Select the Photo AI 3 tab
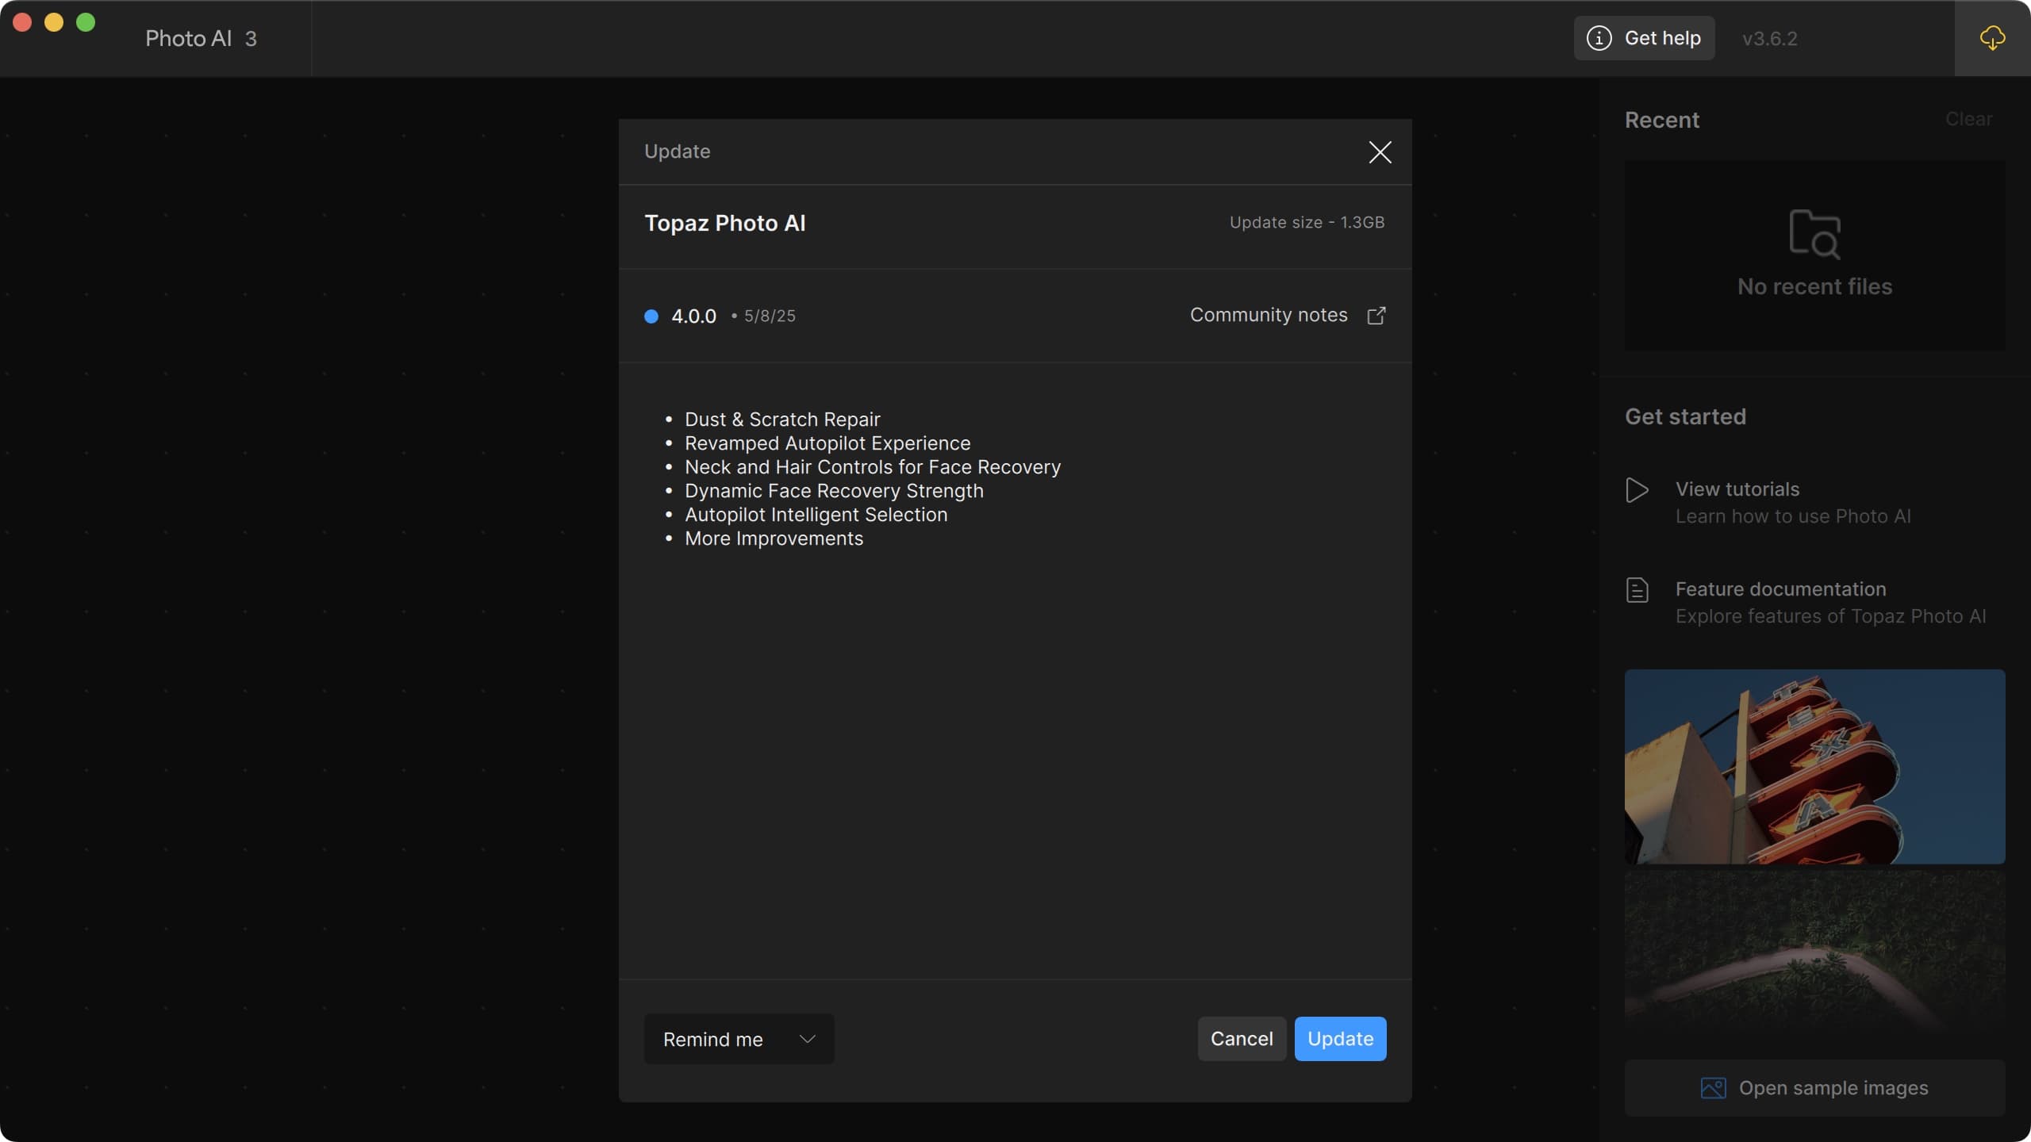This screenshot has width=2031, height=1142. pyautogui.click(x=201, y=38)
